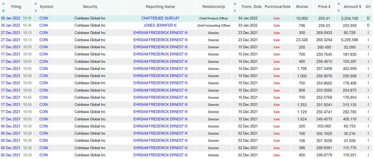This screenshot has height=159, width=374.
Task: Open EHRSAM link in the 30,216 amount row
Action: click(160, 133)
